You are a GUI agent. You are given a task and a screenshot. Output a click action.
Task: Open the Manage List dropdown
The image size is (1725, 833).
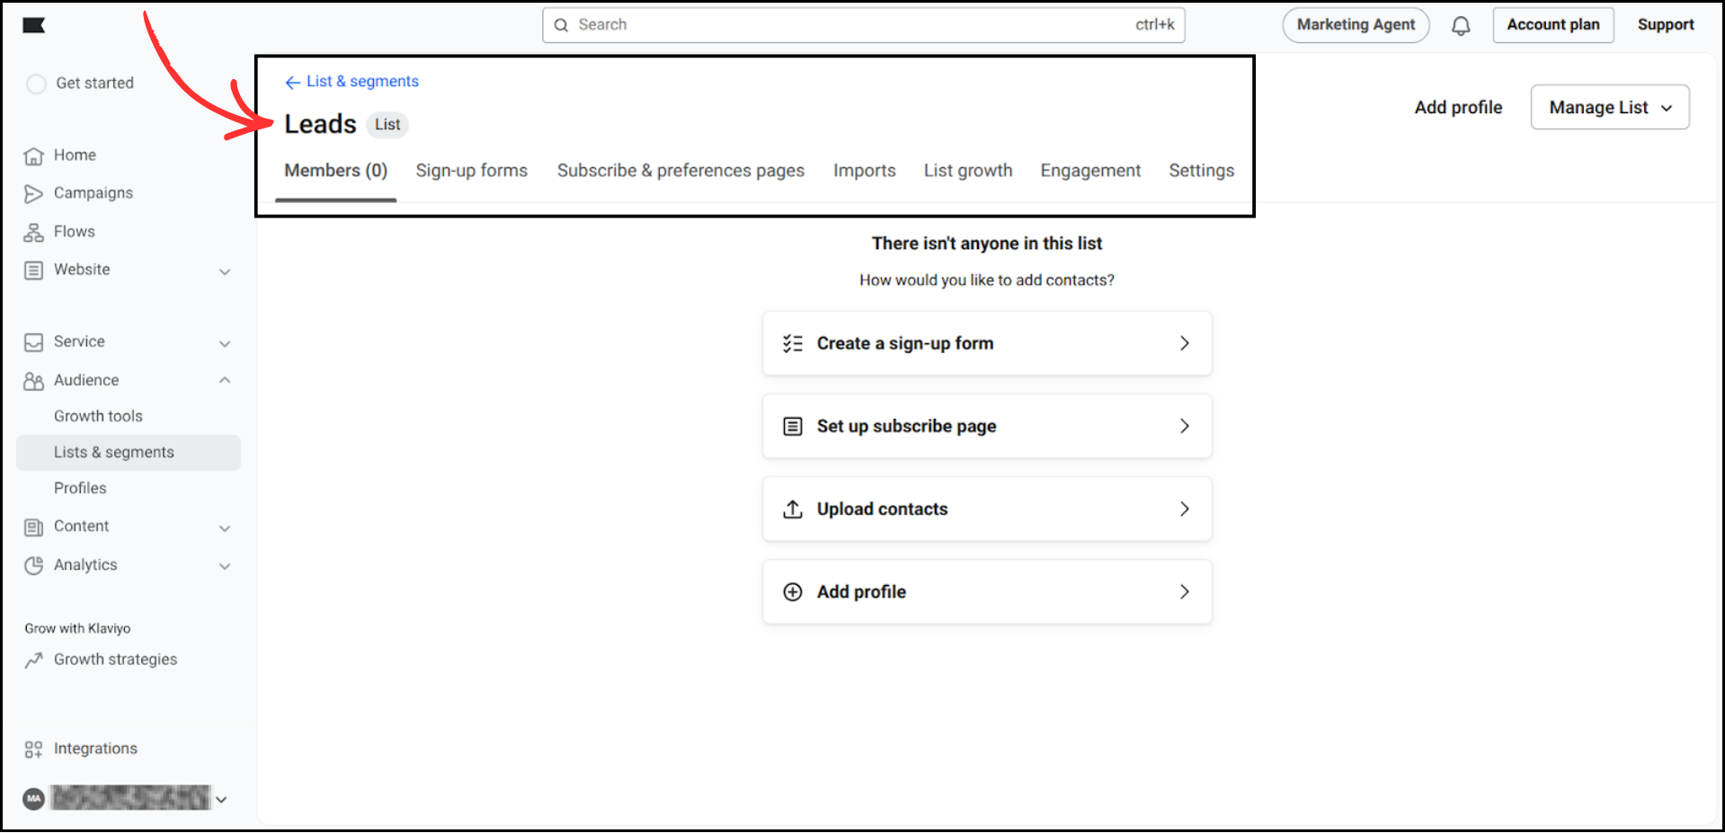click(x=1609, y=107)
